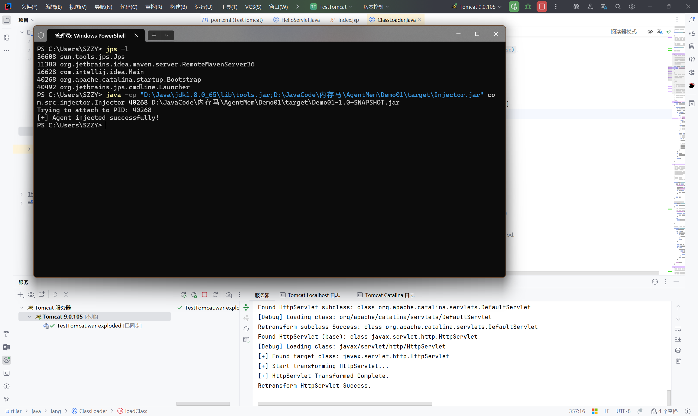698x416 pixels.
Task: Switch to the HelloServlet.java tab
Action: coord(300,20)
